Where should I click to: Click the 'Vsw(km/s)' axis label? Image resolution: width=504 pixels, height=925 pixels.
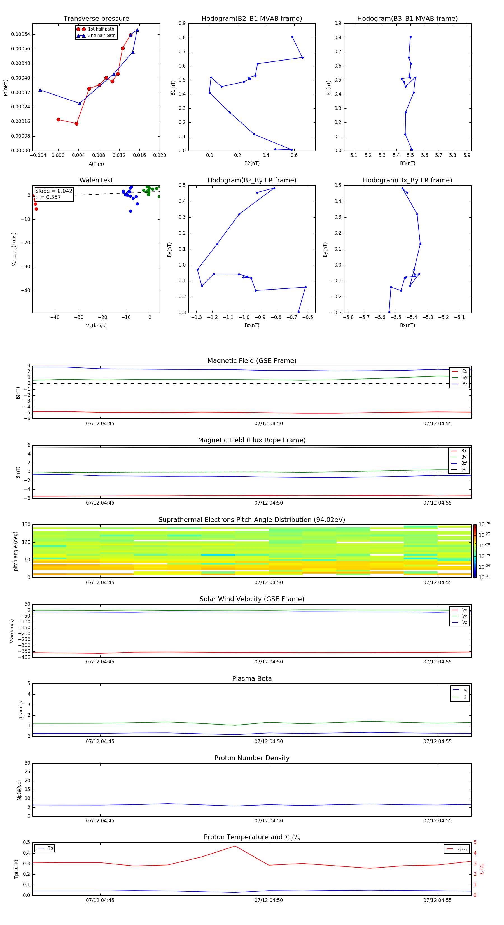pos(12,631)
